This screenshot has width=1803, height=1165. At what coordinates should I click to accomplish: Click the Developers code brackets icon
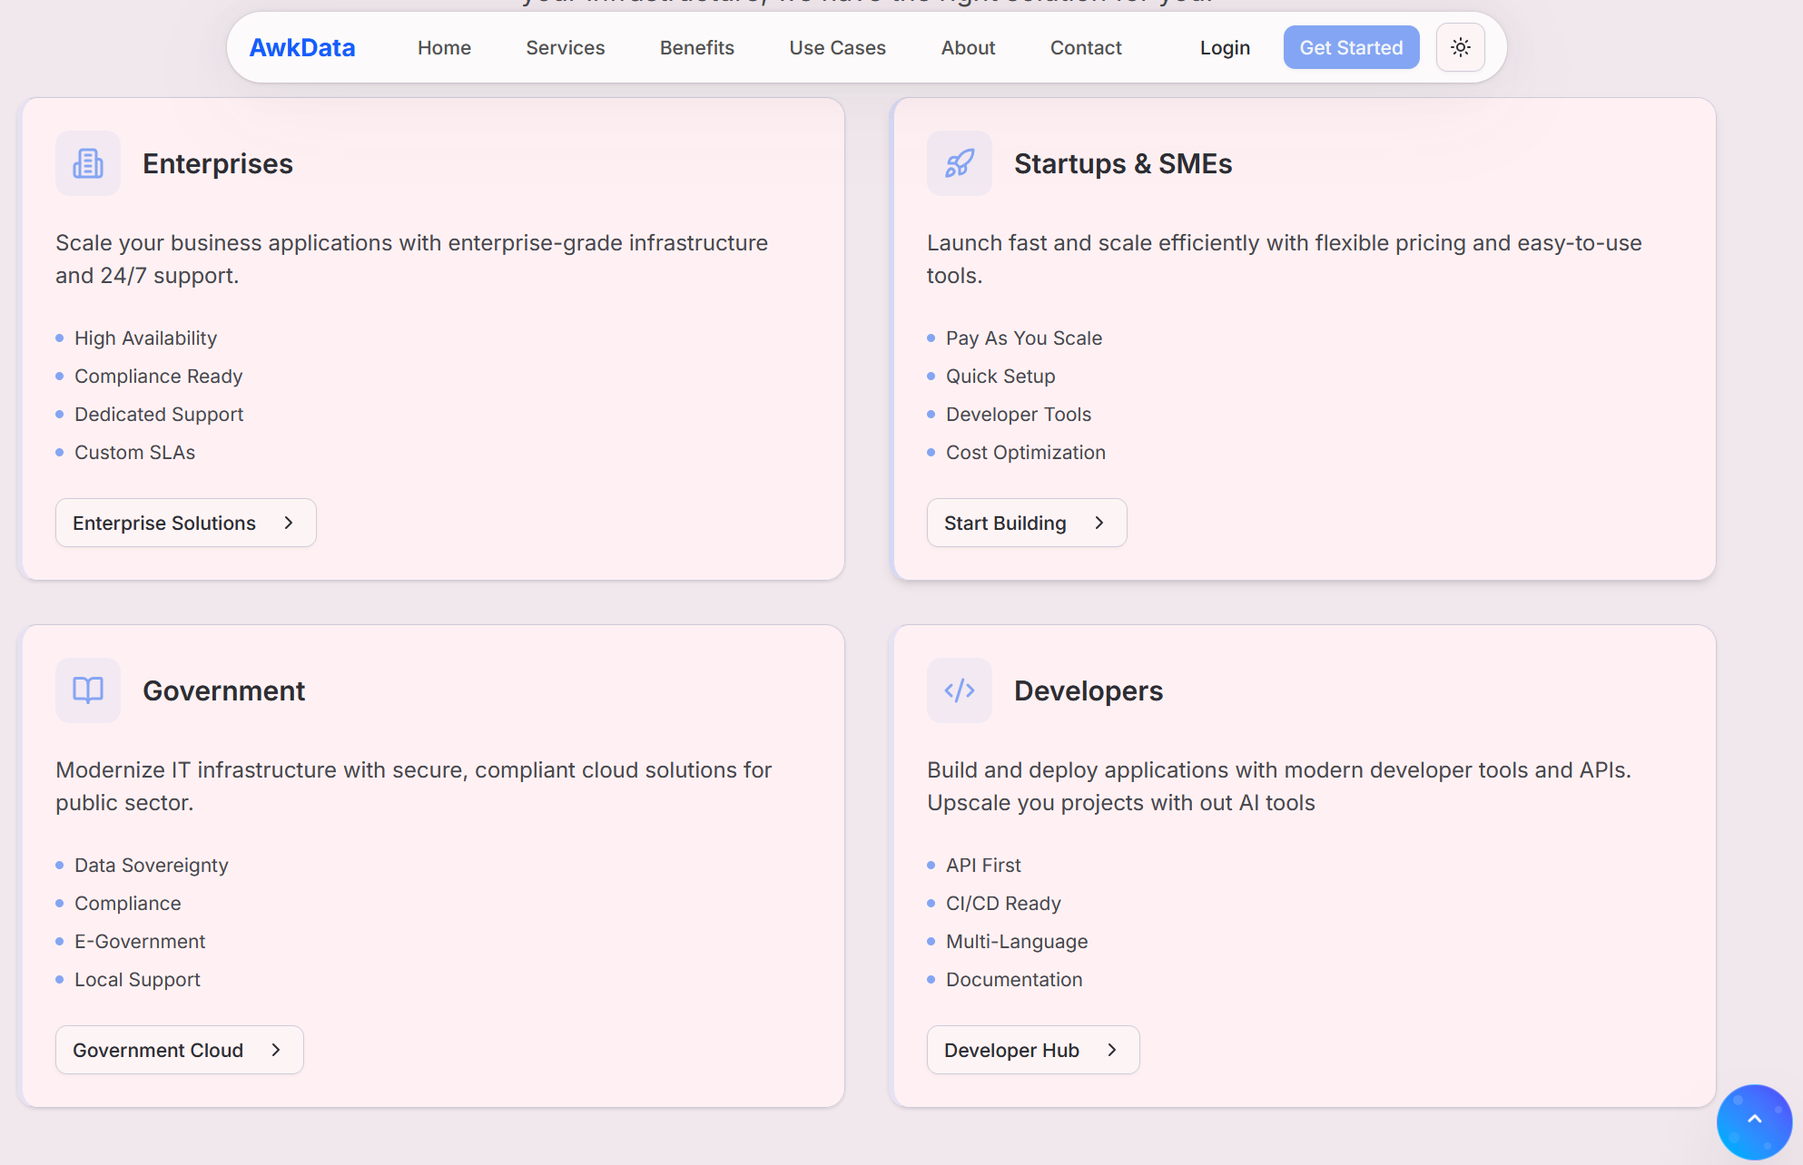coord(960,690)
